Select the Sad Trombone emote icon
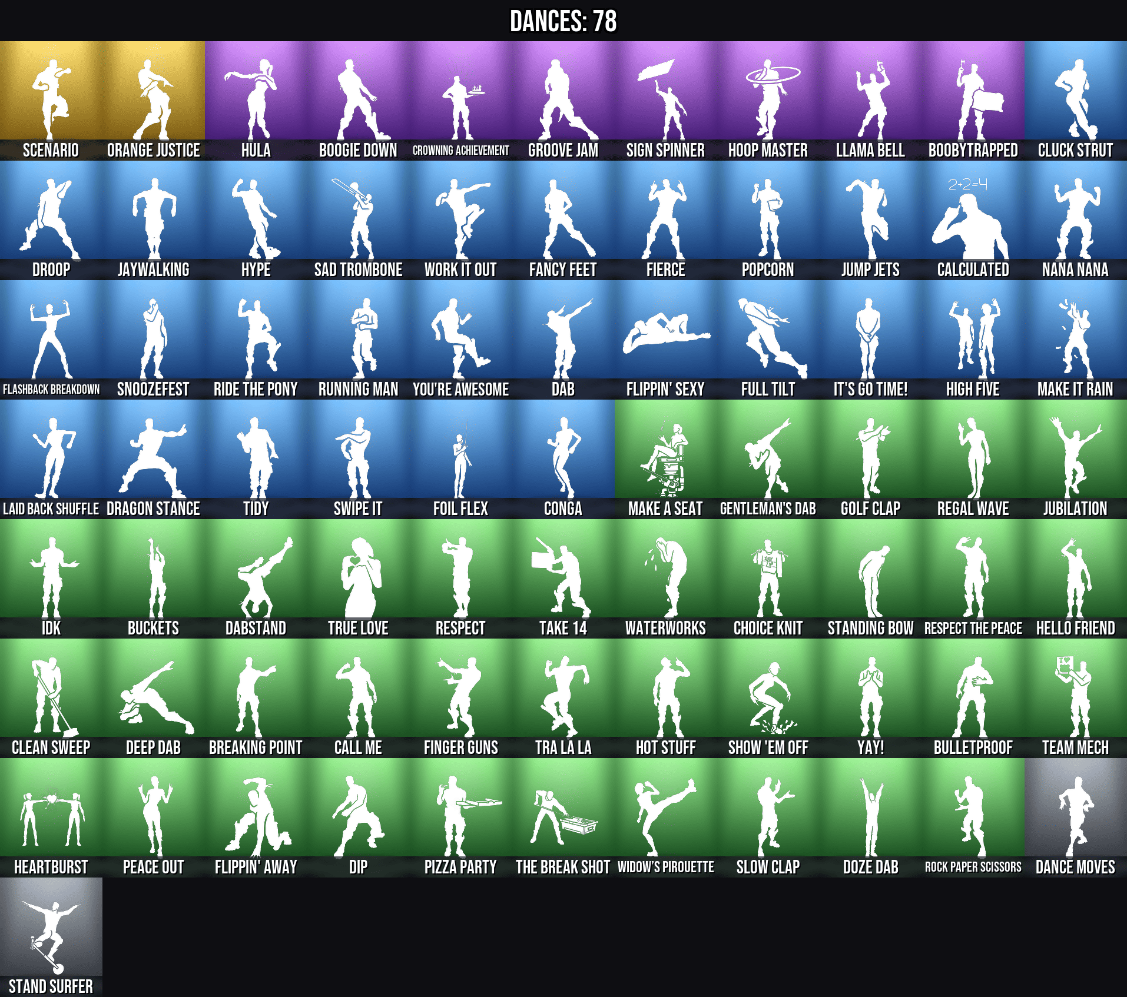Image resolution: width=1127 pixels, height=997 pixels. pos(359,220)
